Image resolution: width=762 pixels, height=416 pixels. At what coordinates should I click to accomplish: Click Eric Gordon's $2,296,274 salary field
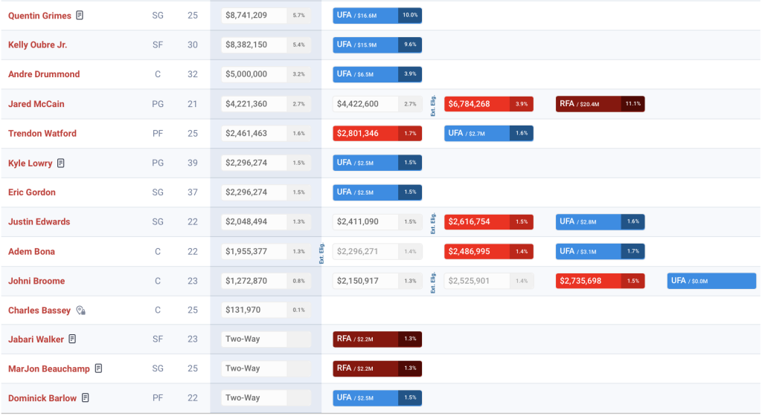[254, 192]
